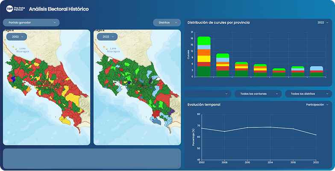
Task: Click the 2014 point on the participation line
Action: click(270, 127)
